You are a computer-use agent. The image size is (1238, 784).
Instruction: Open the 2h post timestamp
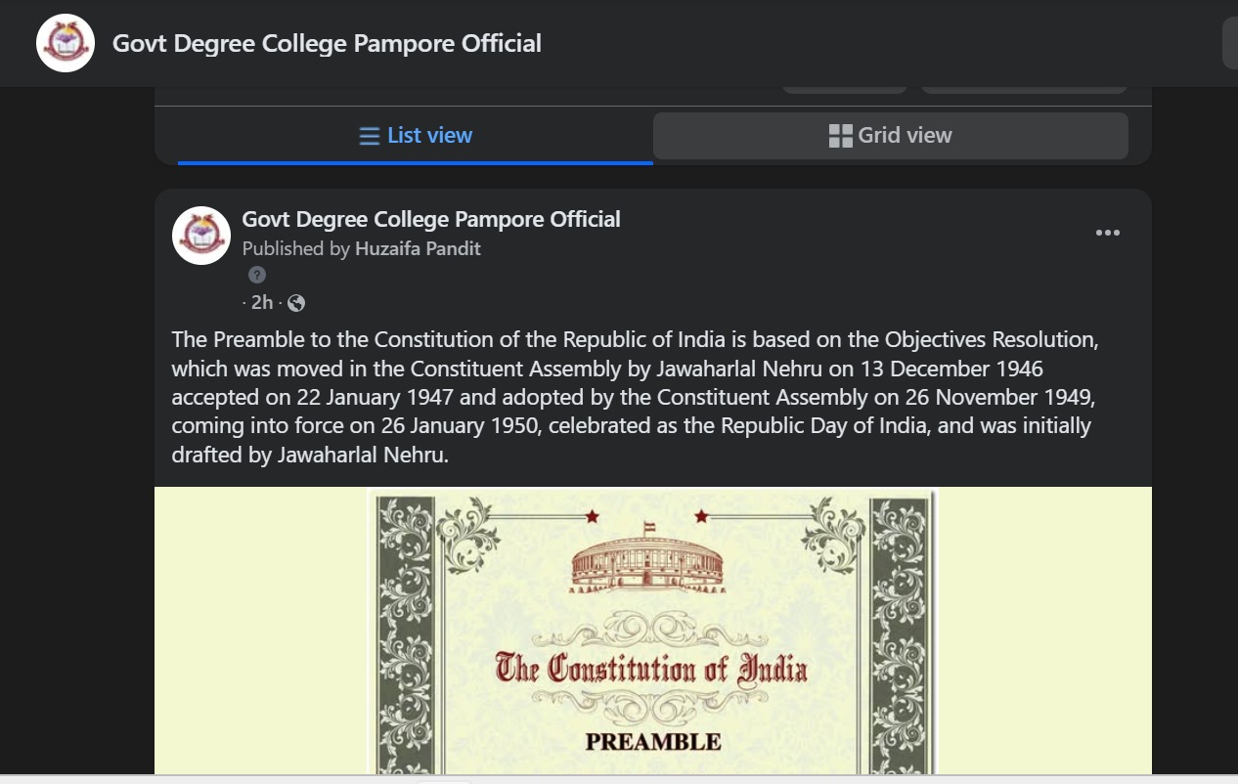coord(262,302)
